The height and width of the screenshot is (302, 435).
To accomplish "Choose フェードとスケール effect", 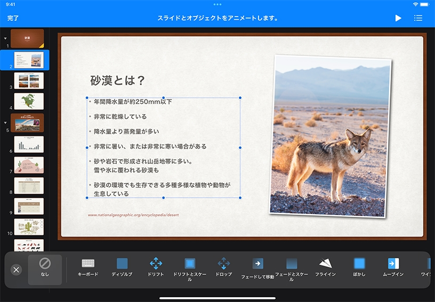I will pos(292,268).
